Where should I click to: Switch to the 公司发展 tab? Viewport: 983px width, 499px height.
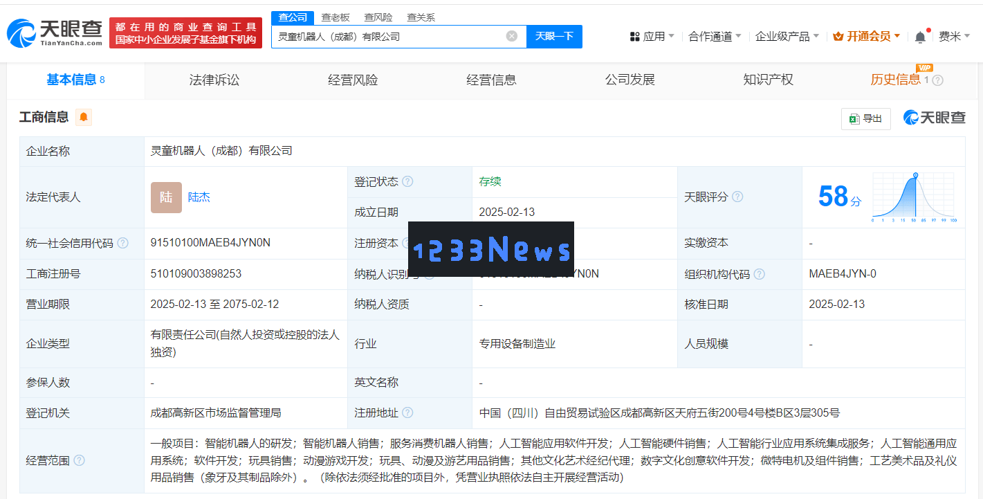(x=630, y=80)
